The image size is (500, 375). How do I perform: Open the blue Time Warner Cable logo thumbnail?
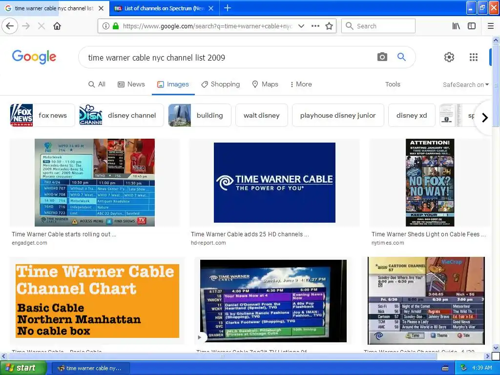point(274,183)
